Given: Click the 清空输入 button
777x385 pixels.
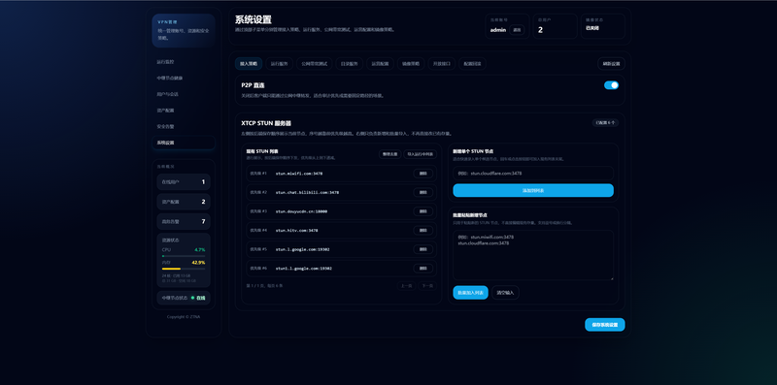Looking at the screenshot, I should pos(505,293).
